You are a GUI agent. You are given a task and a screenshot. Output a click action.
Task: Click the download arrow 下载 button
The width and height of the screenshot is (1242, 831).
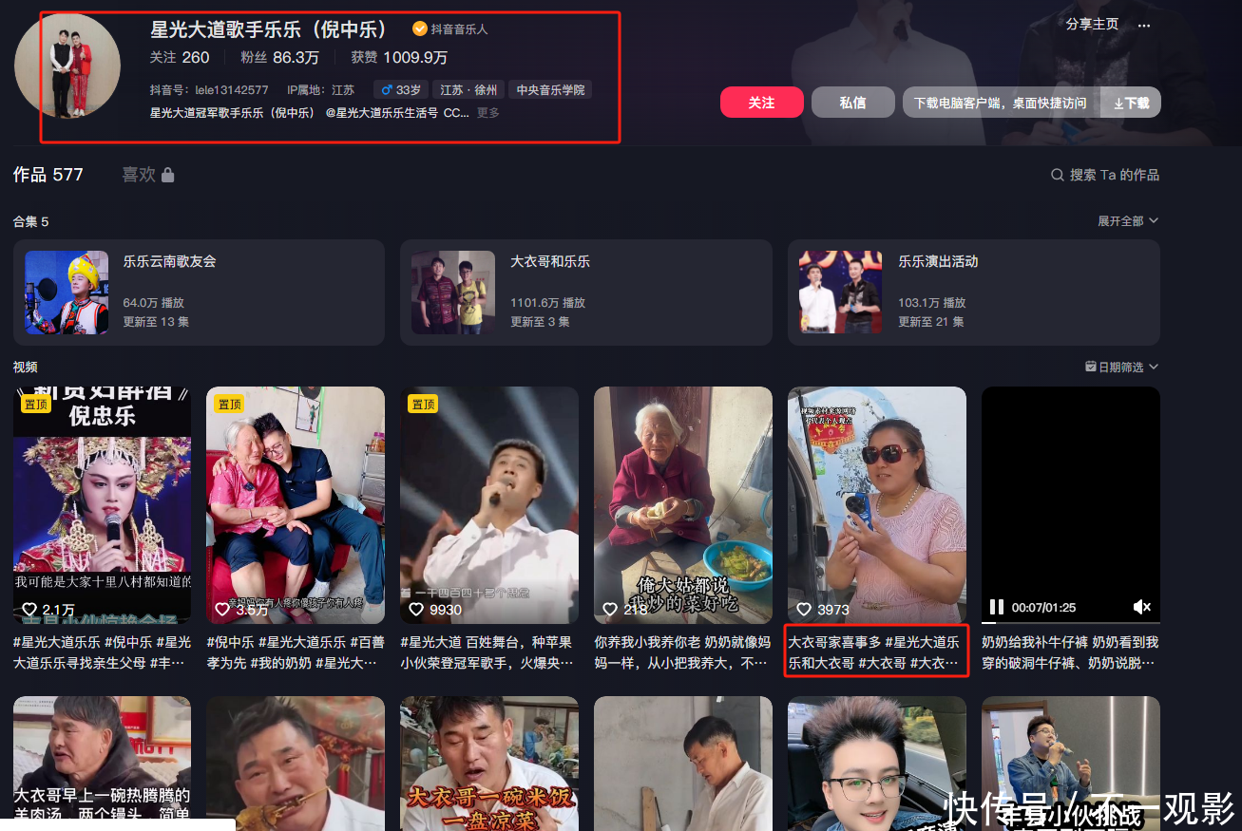point(1131,103)
